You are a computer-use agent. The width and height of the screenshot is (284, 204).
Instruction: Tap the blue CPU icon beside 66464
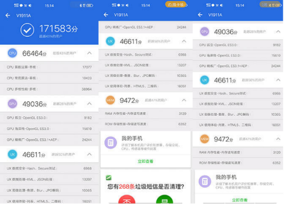(12, 53)
